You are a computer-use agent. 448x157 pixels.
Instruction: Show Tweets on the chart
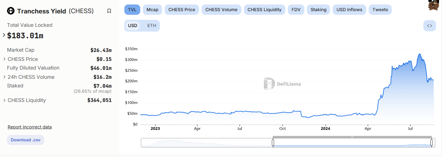tap(380, 10)
